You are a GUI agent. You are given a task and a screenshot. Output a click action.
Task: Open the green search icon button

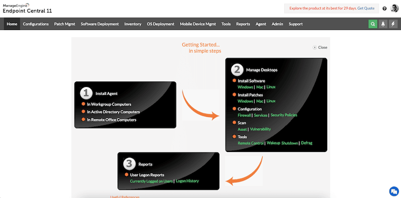coord(373,24)
